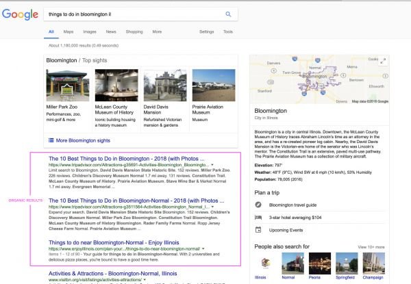Image resolution: width=411 pixels, height=284 pixels.
Task: Open McLean County Museum of History photo
Action: 116,85
